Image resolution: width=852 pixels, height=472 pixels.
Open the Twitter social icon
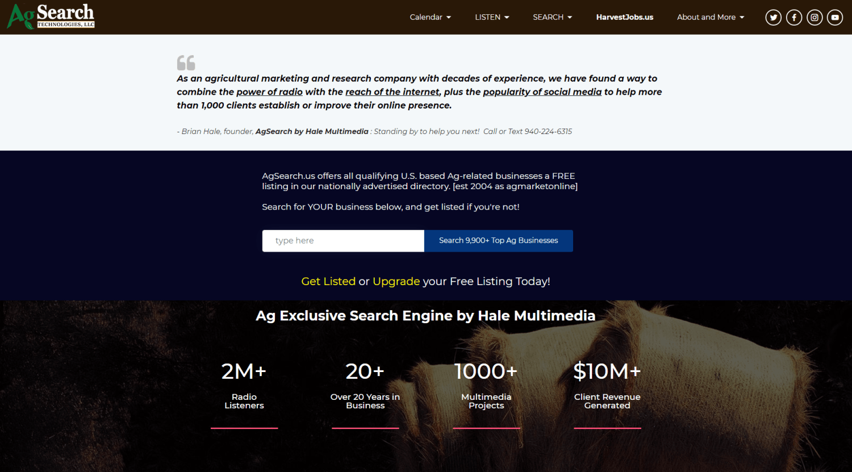[x=773, y=18]
